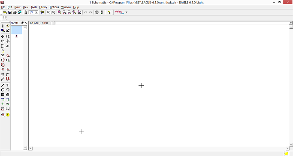
Task: Select the Split tool
Action: coord(3,79)
